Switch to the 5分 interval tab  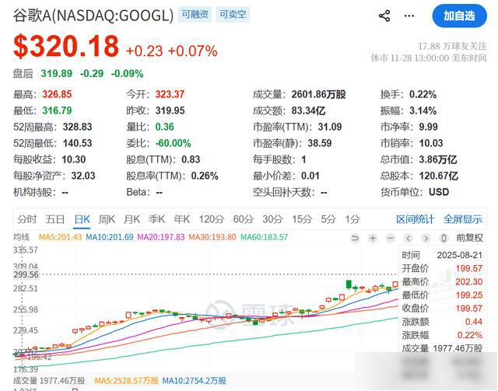pos(328,219)
